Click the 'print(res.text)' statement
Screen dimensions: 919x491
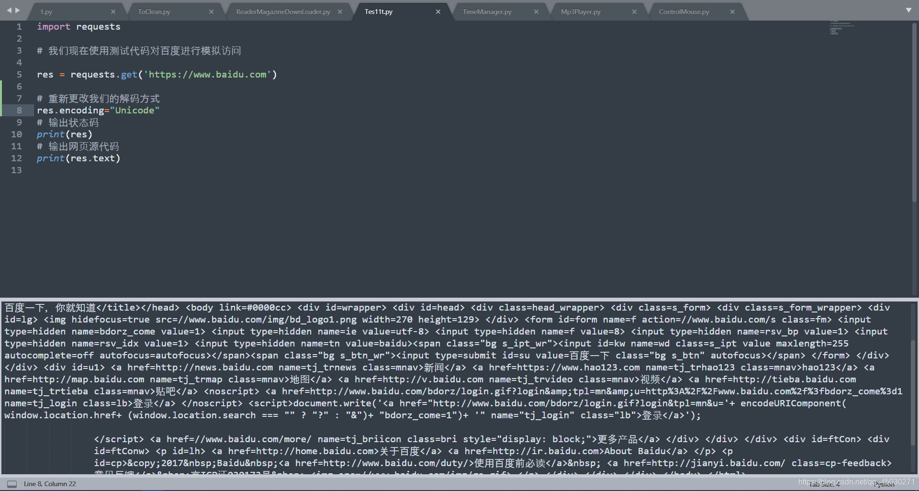(78, 158)
